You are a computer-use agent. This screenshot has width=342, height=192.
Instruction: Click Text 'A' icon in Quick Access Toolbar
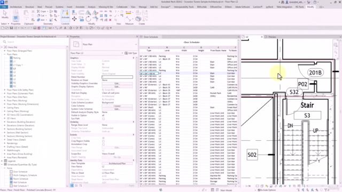65,28
